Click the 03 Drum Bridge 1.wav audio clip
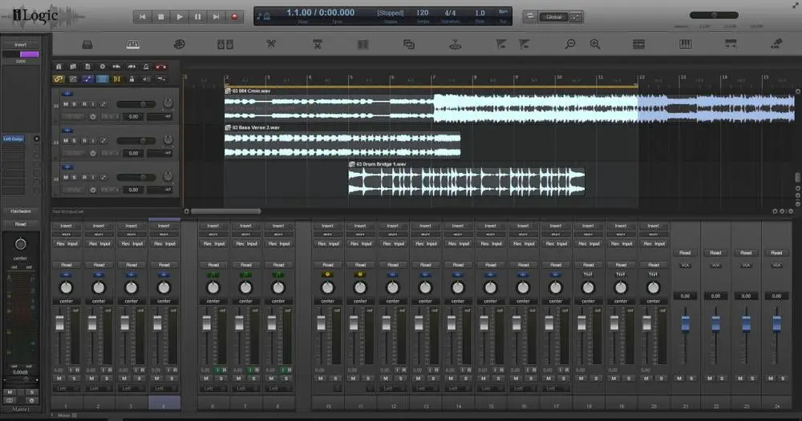 pos(465,182)
